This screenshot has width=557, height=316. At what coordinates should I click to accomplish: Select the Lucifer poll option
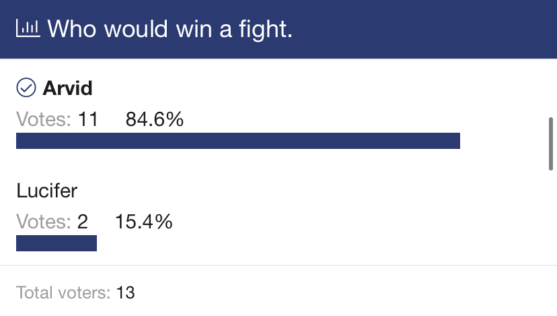pos(47,191)
